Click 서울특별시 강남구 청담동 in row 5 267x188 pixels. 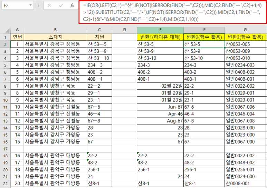[x=53, y=65]
